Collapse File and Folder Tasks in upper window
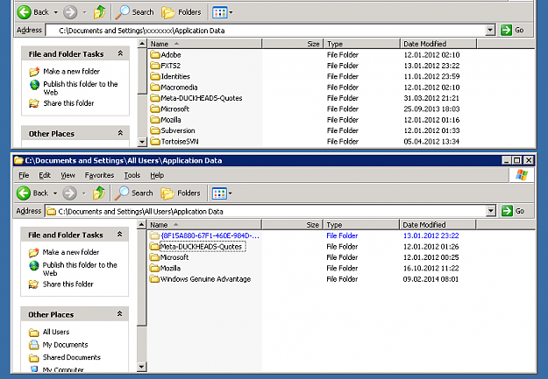 point(120,53)
